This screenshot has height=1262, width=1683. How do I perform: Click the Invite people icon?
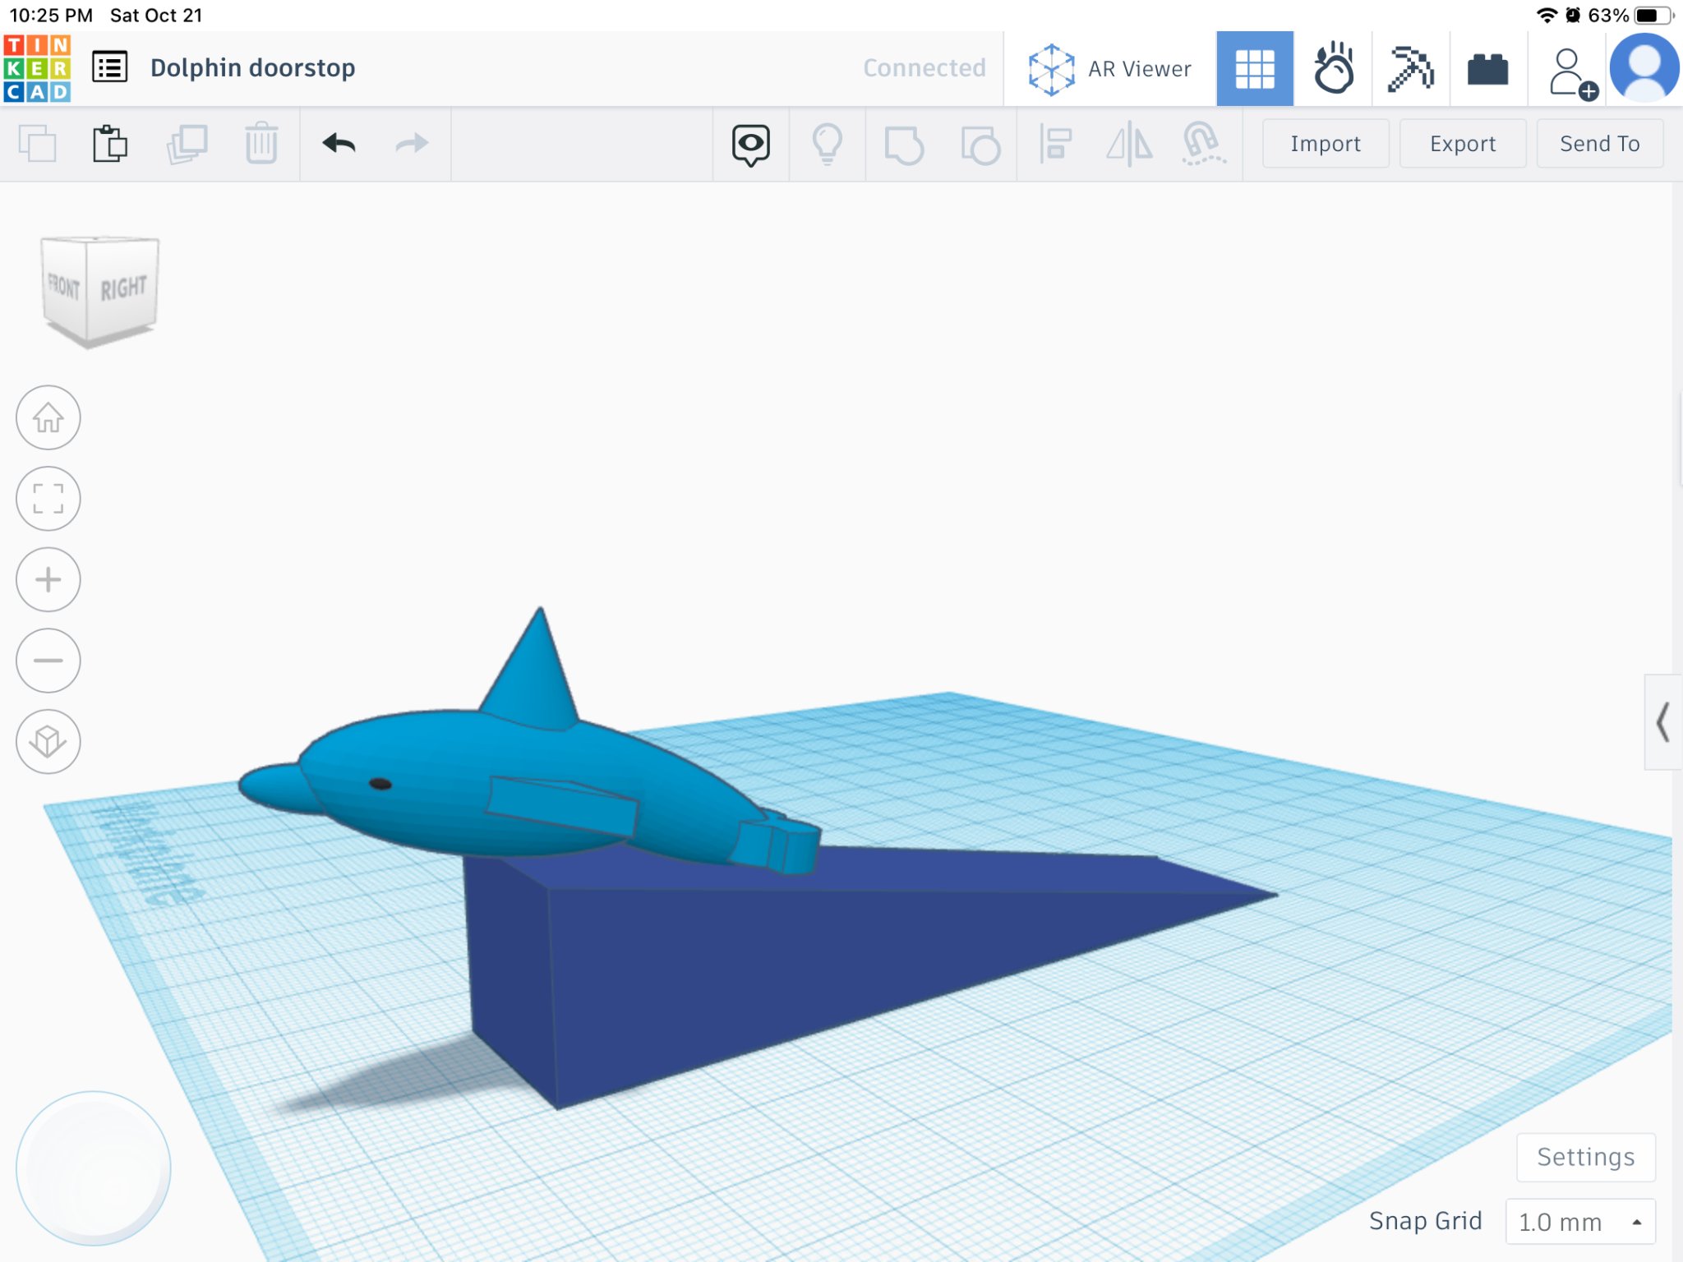click(x=1570, y=72)
